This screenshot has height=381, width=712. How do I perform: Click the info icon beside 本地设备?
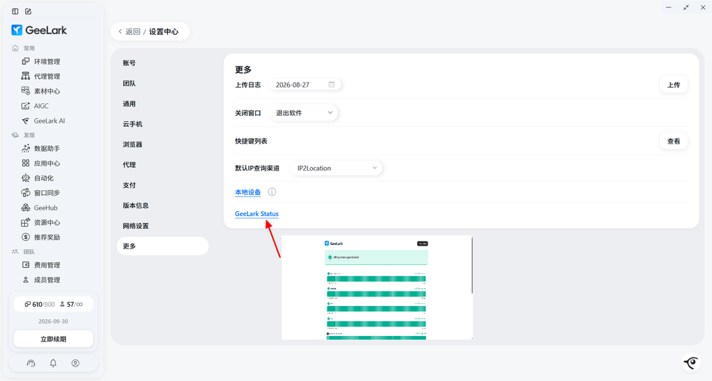pos(272,192)
